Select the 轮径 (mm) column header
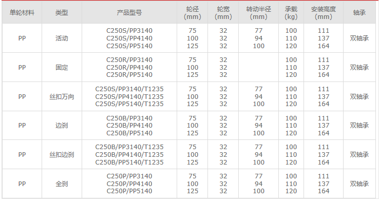 [193, 12]
